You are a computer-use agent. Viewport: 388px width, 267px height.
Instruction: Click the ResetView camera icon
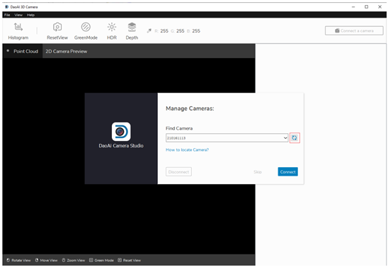click(x=57, y=27)
